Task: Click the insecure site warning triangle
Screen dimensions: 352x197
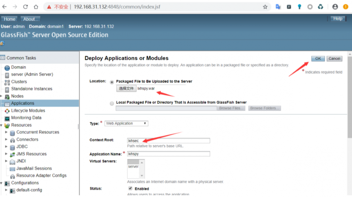Action: pos(49,7)
